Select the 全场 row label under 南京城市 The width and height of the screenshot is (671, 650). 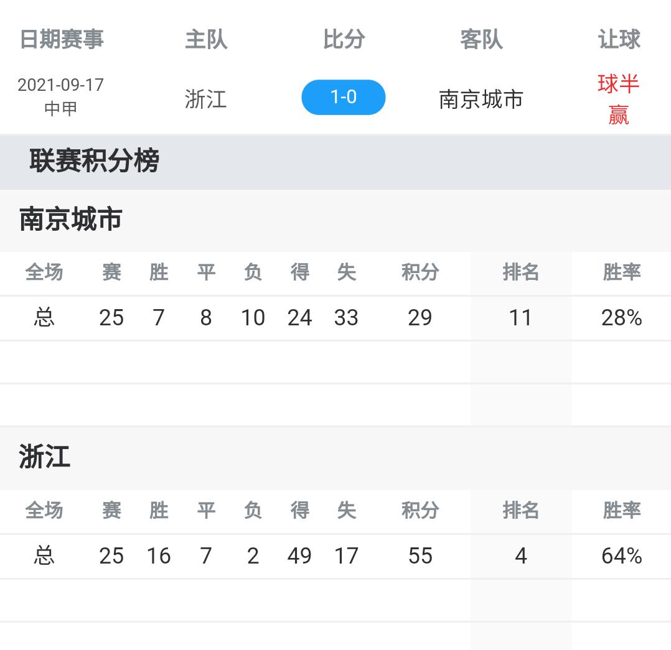click(x=44, y=272)
